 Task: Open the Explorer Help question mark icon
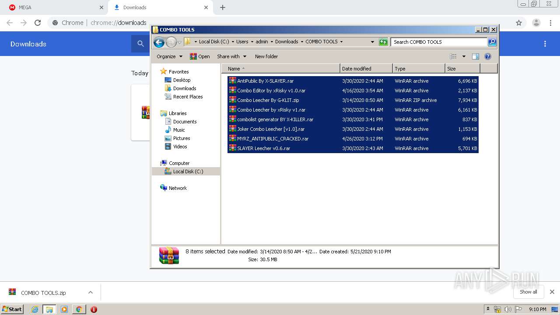tap(488, 56)
